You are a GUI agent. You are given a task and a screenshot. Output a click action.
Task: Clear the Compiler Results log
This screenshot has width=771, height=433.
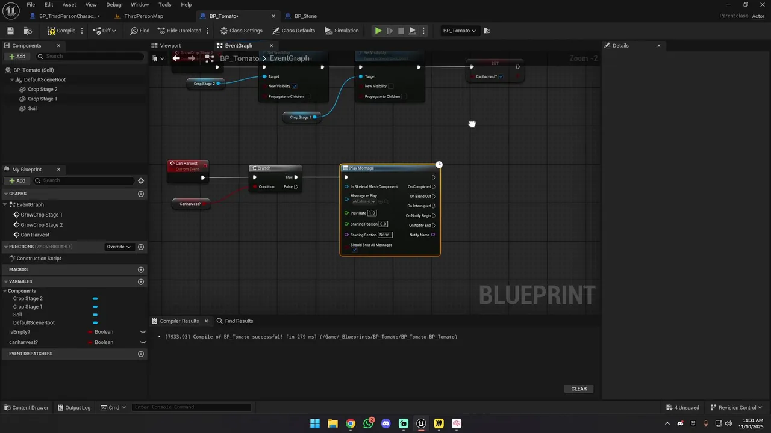pos(579,388)
